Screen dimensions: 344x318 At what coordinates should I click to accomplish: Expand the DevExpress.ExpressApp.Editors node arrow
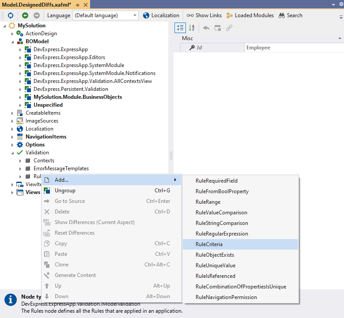coord(20,58)
